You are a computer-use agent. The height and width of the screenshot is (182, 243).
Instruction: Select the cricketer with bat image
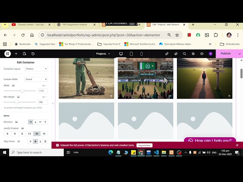87,78
